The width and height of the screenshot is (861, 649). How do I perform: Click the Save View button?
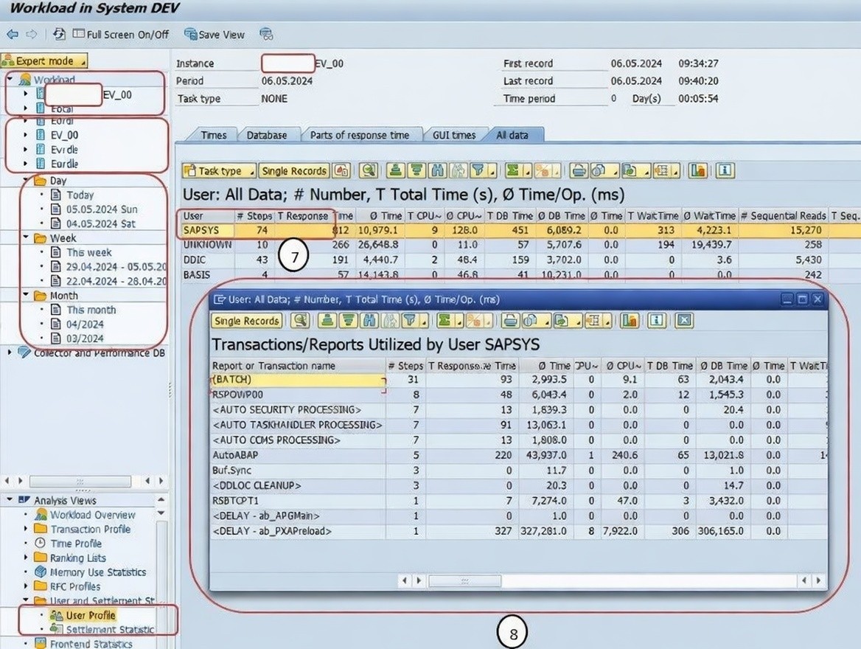click(215, 34)
